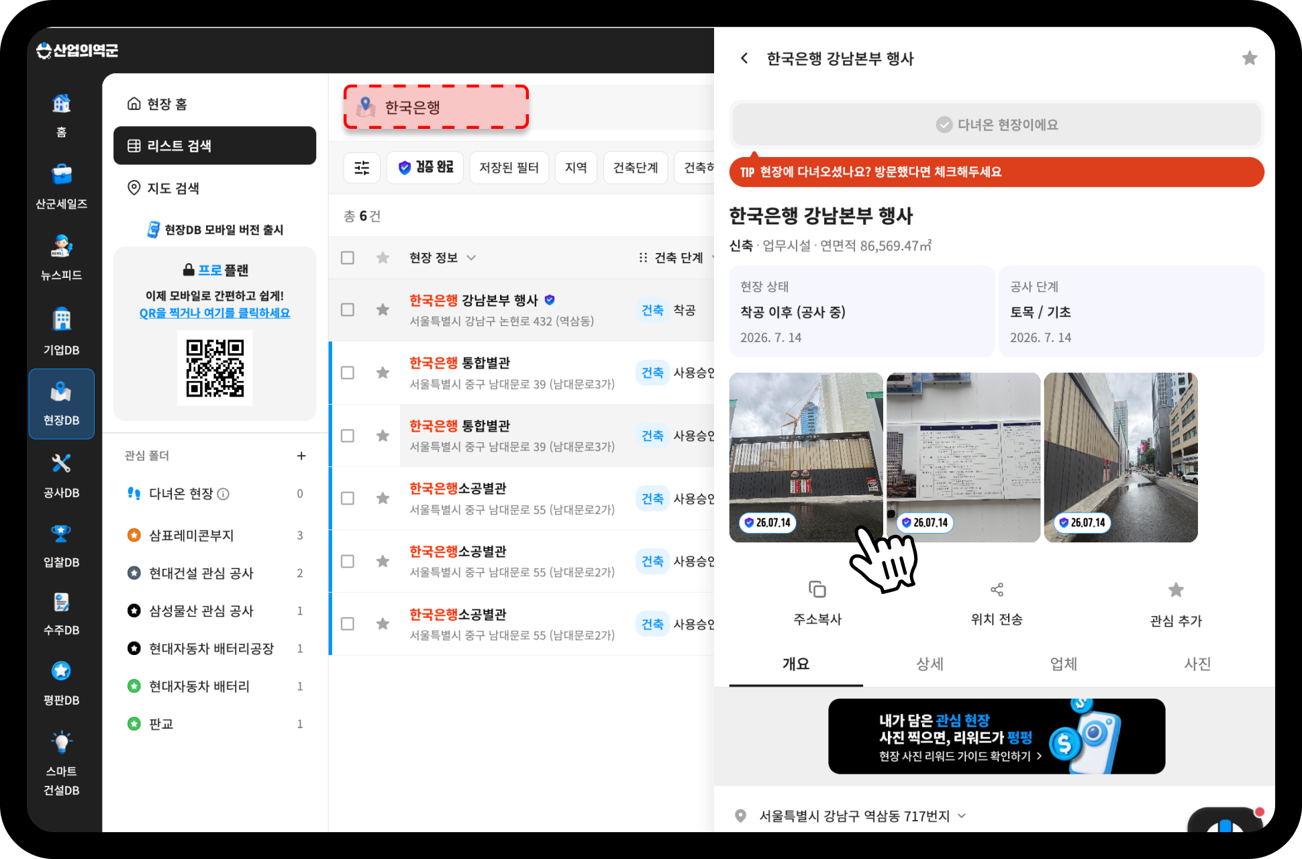The image size is (1302, 859).
Task: Open 산군세일즈 in the sidebar
Action: pyautogui.click(x=61, y=186)
